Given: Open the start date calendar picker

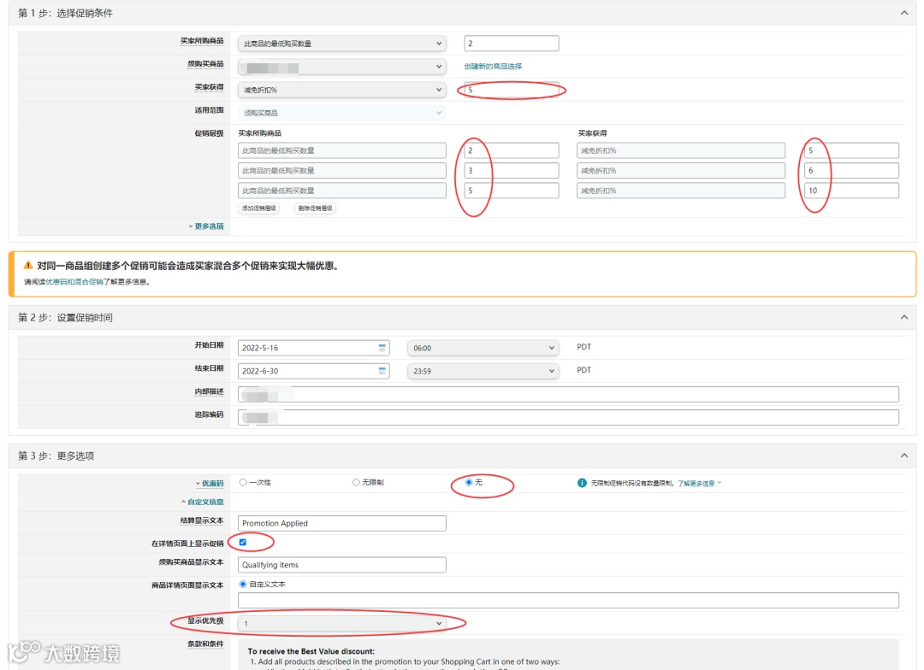Looking at the screenshot, I should [x=382, y=348].
